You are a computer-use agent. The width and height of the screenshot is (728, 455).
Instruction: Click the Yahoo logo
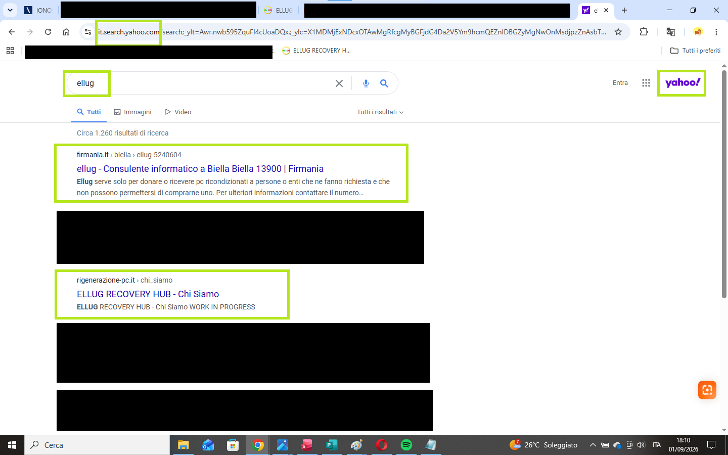click(682, 82)
